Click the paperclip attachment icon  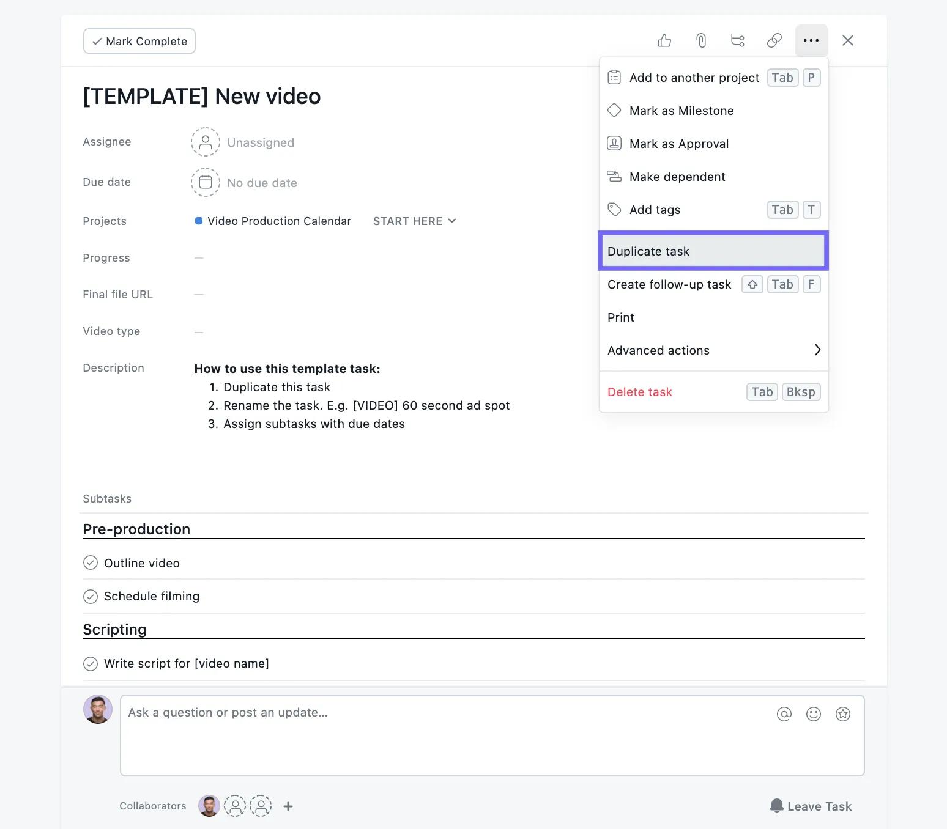[x=701, y=41]
